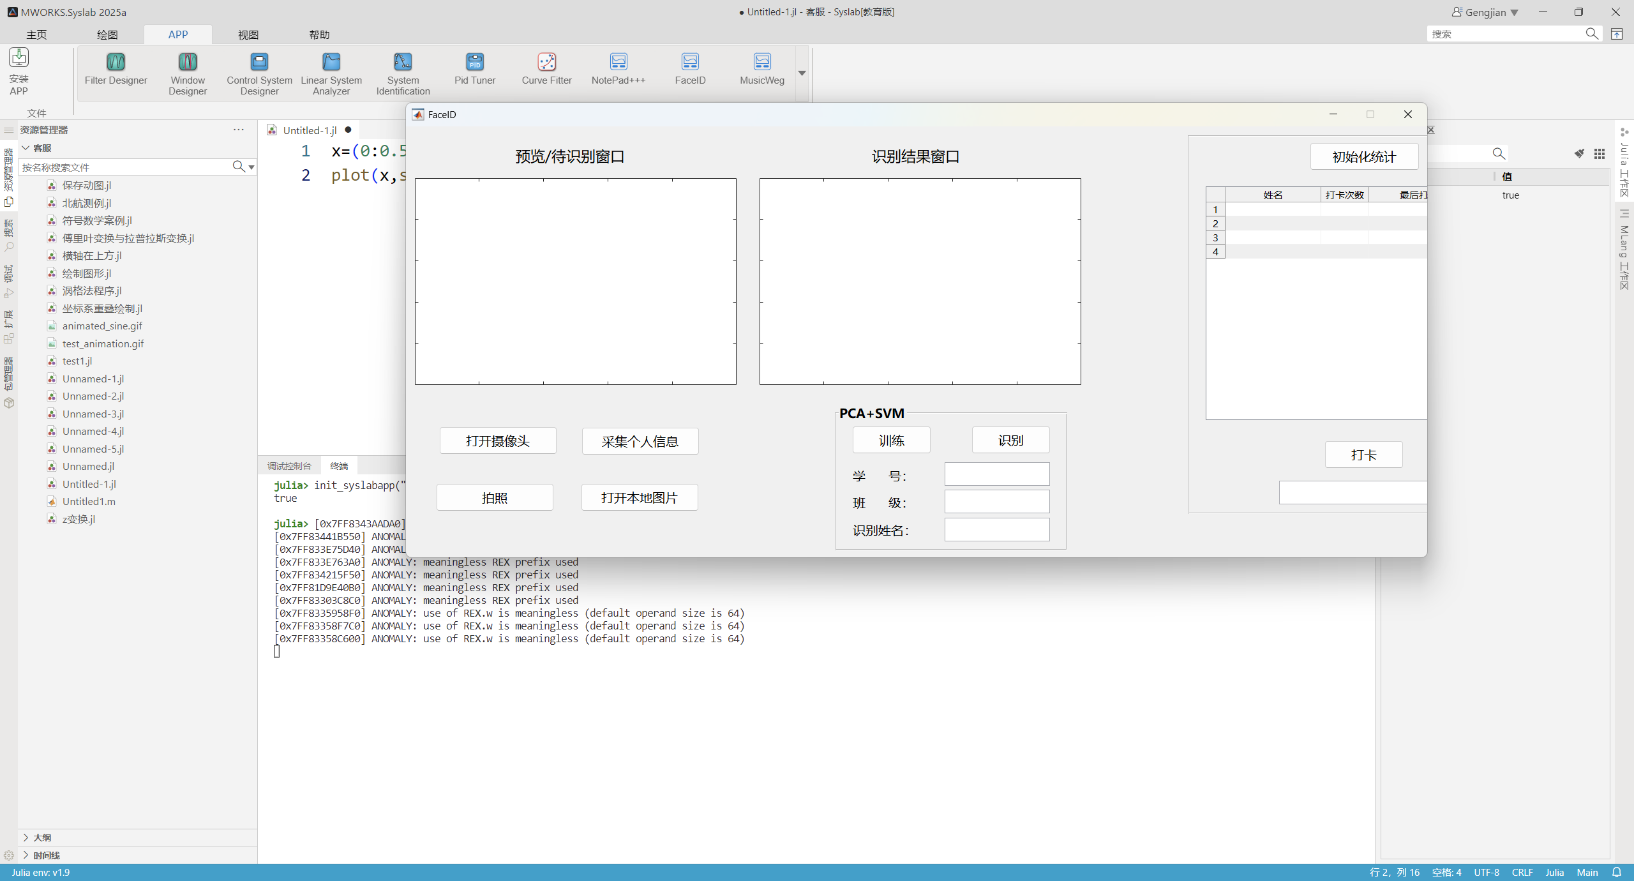Select the 终端 terminal tab
This screenshot has width=1634, height=881.
pyautogui.click(x=339, y=466)
